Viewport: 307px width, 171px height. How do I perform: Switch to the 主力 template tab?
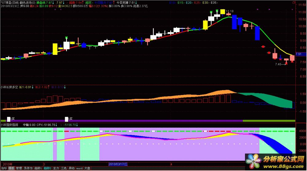coord(56,168)
